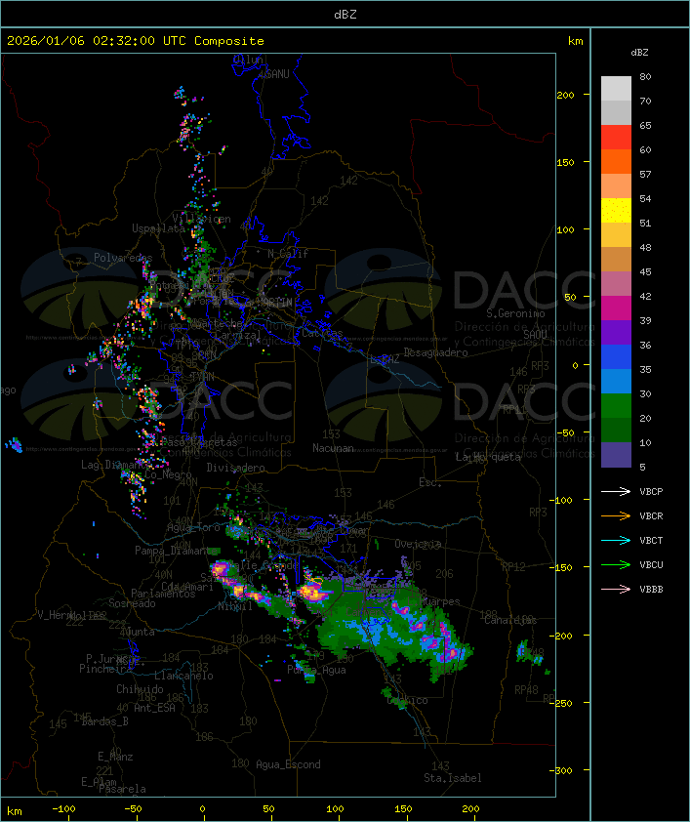Click the 0 tick on horizontal axis

pyautogui.click(x=203, y=809)
